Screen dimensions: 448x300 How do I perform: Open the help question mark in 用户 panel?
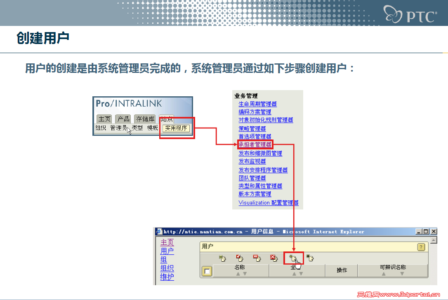pyautogui.click(x=421, y=247)
